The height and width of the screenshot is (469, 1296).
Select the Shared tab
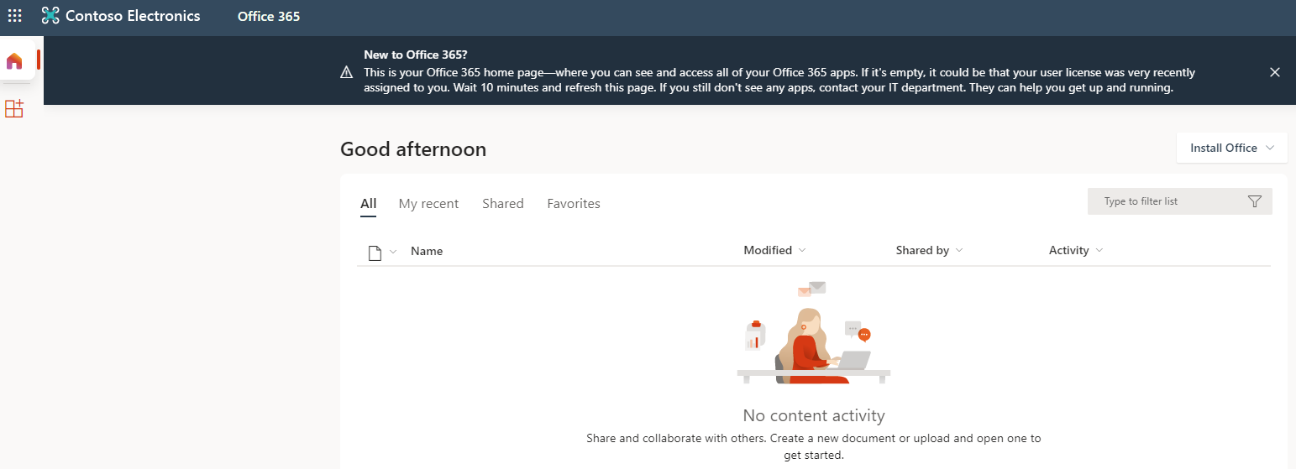tap(503, 204)
